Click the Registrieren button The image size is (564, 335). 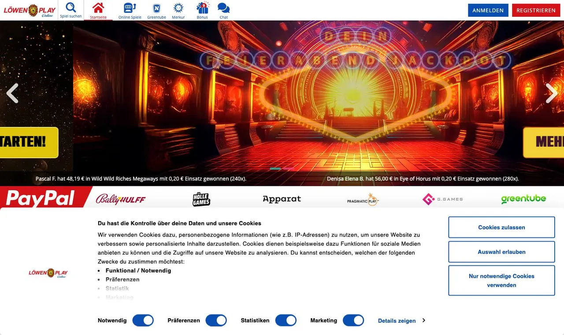point(536,10)
